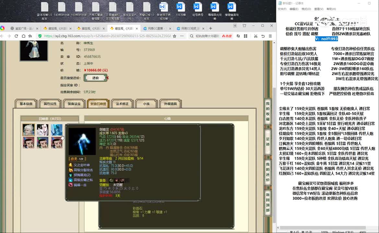Open 我的收藏 in the side panel
Image resolution: width=379 pixels, height=233 pixels.
coord(268,111)
